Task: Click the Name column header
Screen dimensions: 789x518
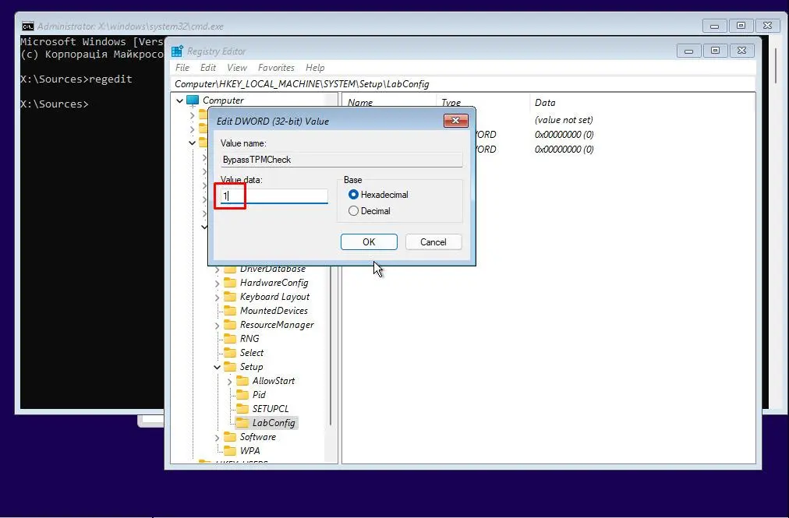Action: coord(360,103)
